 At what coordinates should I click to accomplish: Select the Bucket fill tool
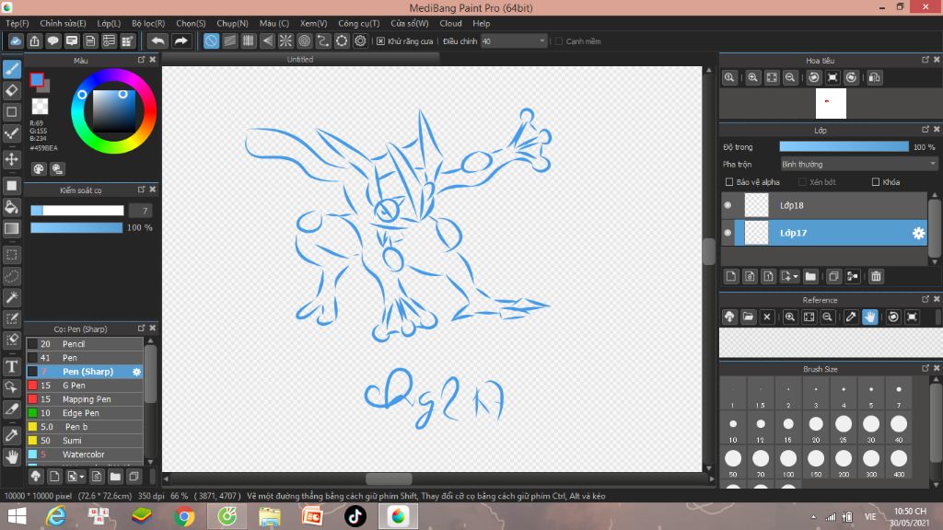[12, 207]
